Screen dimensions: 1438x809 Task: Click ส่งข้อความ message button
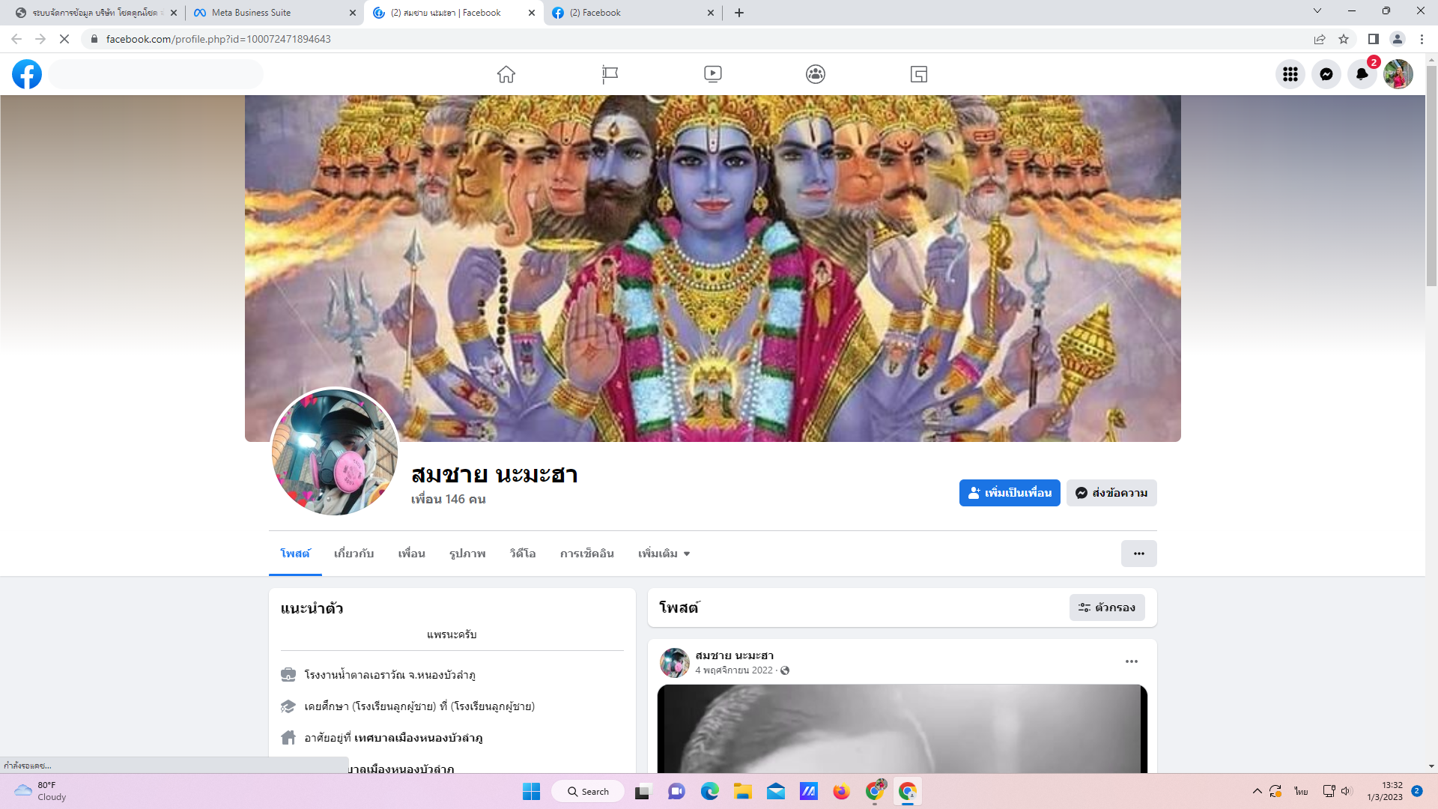pyautogui.click(x=1111, y=493)
